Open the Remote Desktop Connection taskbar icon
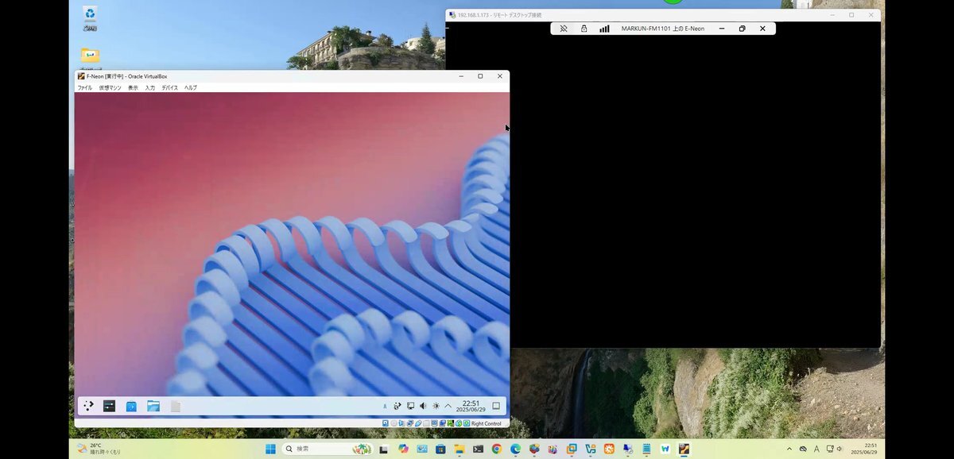 (x=628, y=449)
